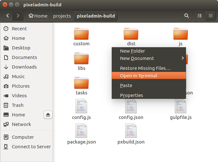Go forward with the right arrow button

tap(18, 16)
